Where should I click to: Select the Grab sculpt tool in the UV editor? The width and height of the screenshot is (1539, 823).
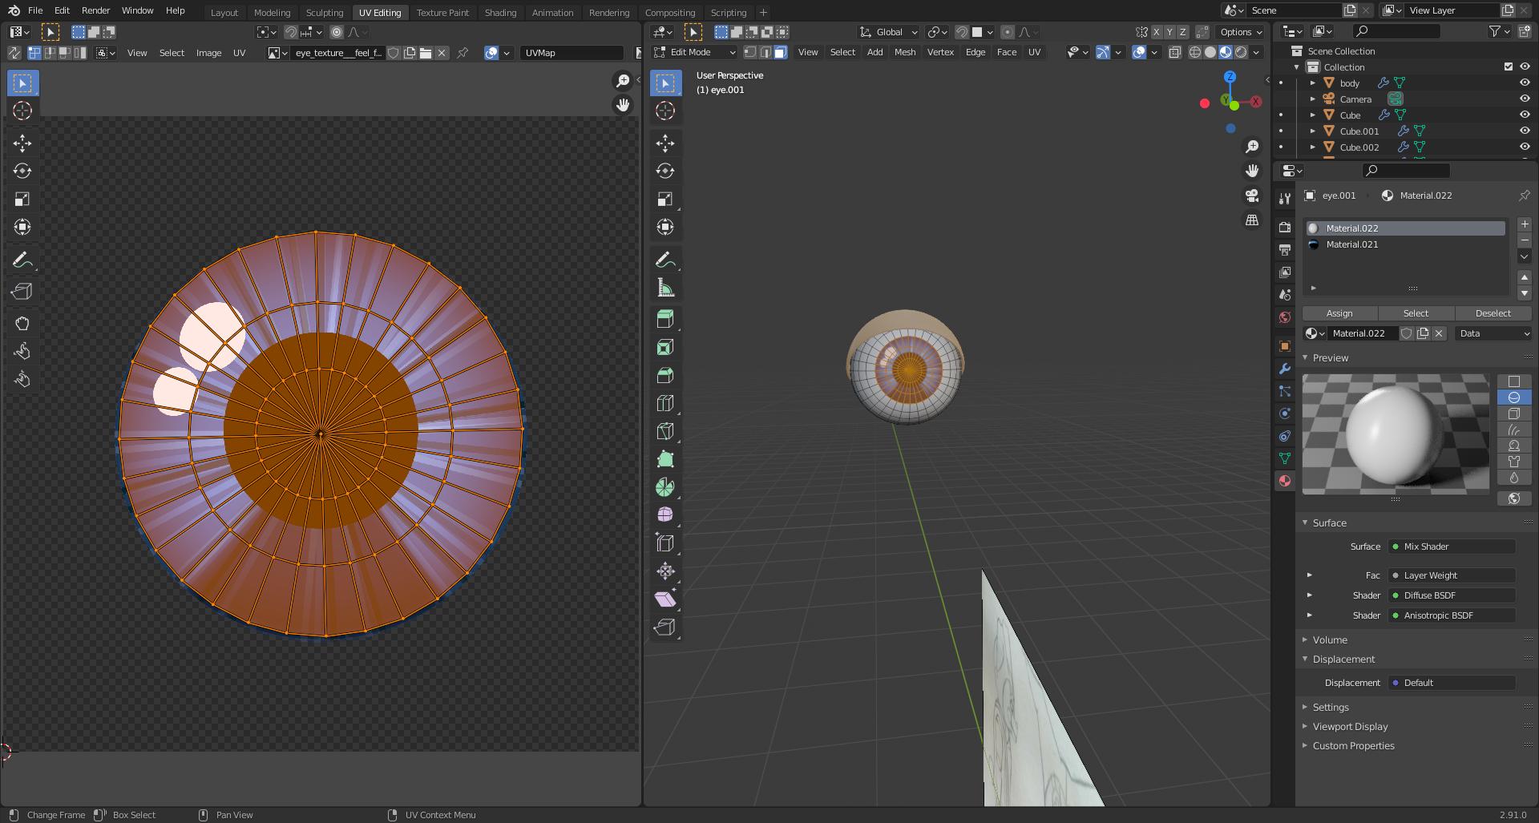(22, 324)
